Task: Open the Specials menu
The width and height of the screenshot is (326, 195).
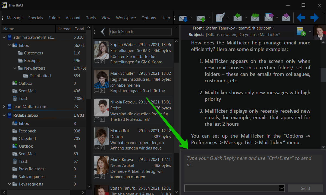Action: 36,18
